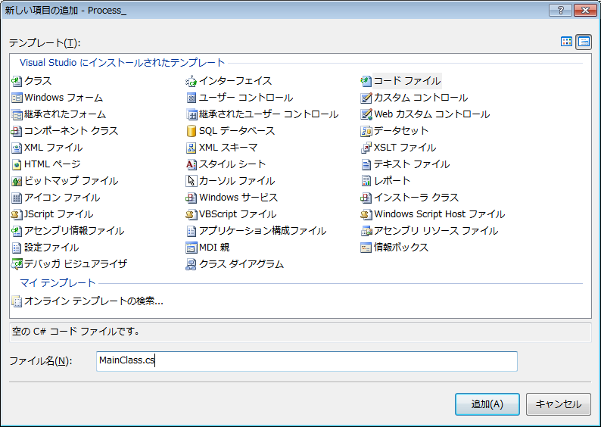Image resolution: width=601 pixels, height=427 pixels.
Task: Click the アセンブリ リソース ファイル icon
Action: pyautogui.click(x=366, y=231)
